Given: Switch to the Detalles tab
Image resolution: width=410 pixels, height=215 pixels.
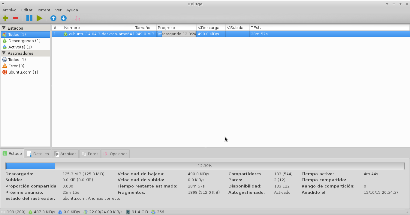Looking at the screenshot, I should click(38, 154).
